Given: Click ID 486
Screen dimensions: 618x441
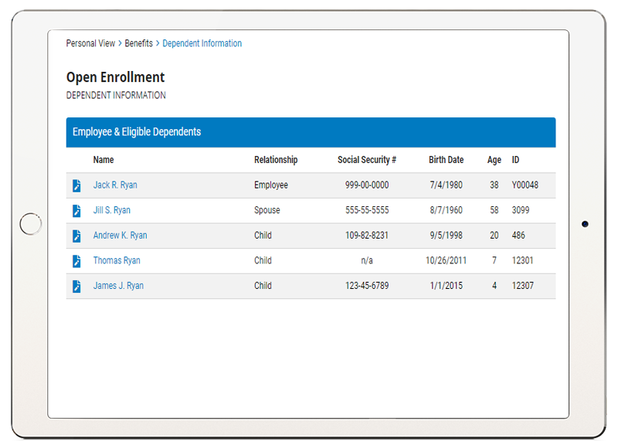Looking at the screenshot, I should point(518,236).
